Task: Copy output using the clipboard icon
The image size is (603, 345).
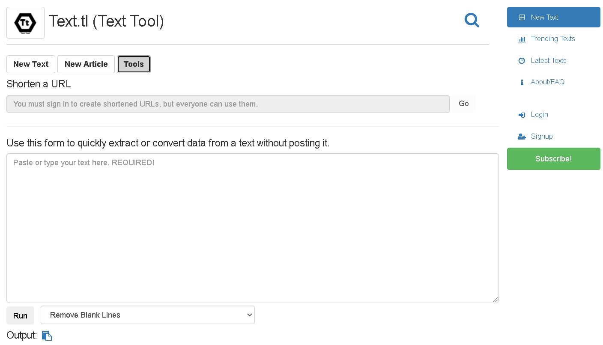Action: pyautogui.click(x=47, y=336)
